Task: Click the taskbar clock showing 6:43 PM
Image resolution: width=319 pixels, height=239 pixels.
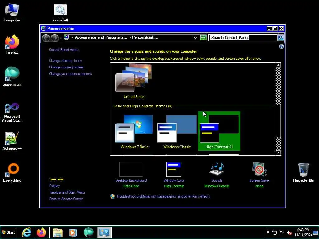Action: pos(303,232)
